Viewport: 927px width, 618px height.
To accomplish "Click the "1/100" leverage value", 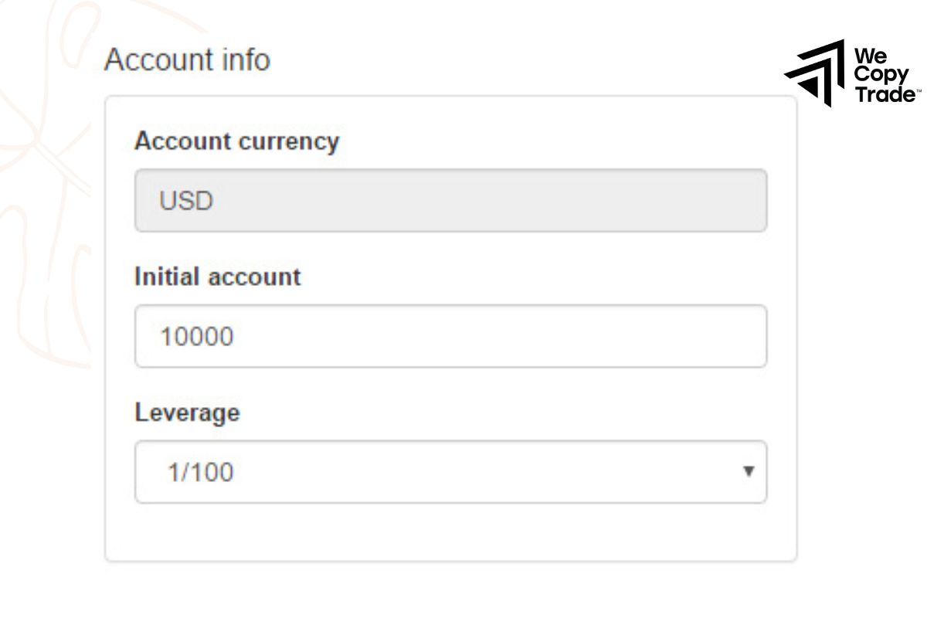I will click(x=200, y=473).
